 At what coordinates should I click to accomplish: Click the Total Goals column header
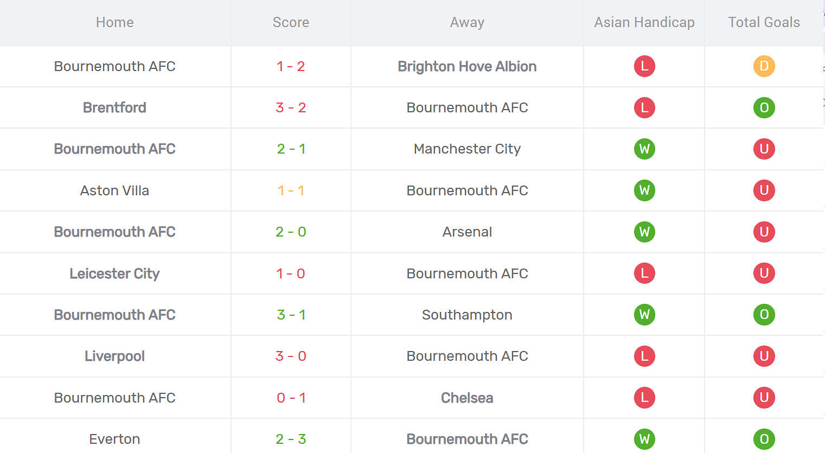tap(764, 22)
